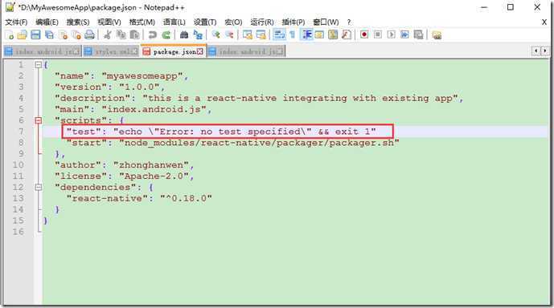Click the "description" line text

pyautogui.click(x=259, y=98)
